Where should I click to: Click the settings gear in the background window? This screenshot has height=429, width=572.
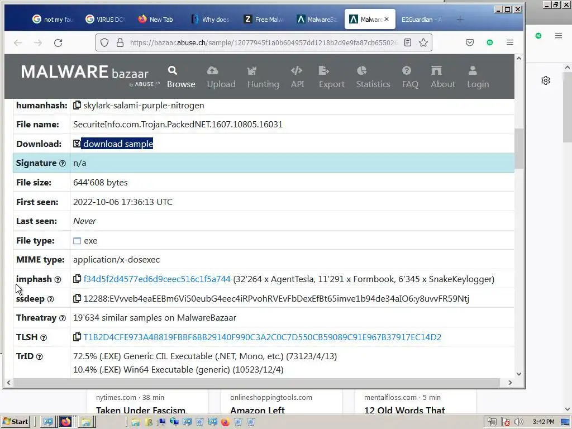coord(546,80)
